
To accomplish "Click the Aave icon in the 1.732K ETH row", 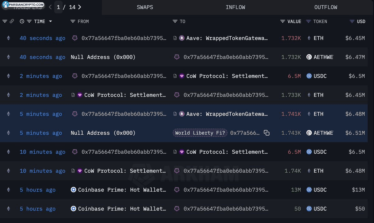I will (x=182, y=38).
